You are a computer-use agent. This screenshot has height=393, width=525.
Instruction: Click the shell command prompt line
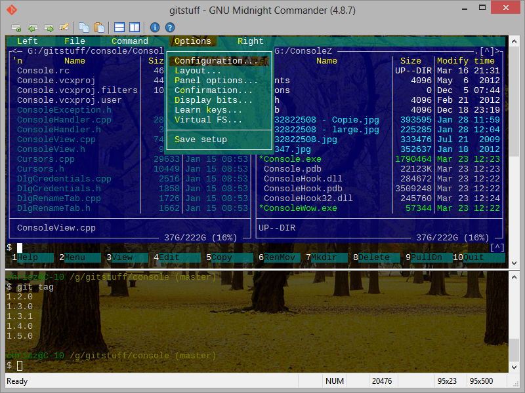[66, 248]
